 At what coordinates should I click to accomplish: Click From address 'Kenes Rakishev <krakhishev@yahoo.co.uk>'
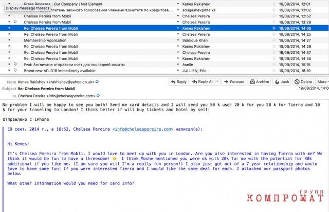tap(56, 82)
